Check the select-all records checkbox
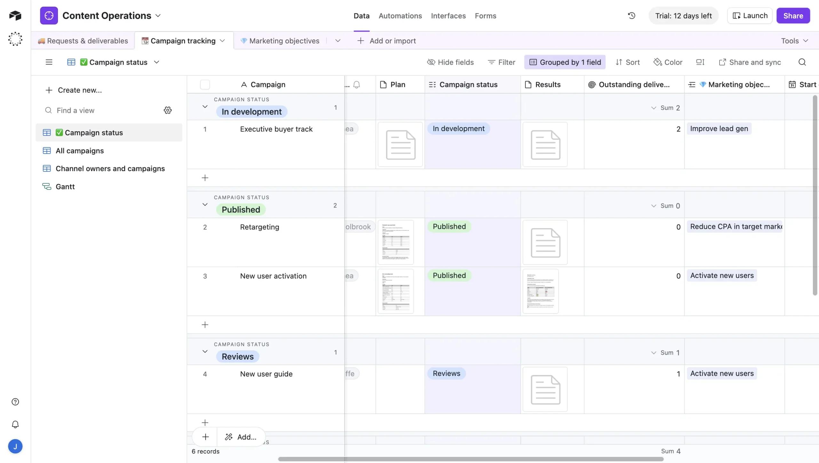The width and height of the screenshot is (819, 463). (205, 84)
